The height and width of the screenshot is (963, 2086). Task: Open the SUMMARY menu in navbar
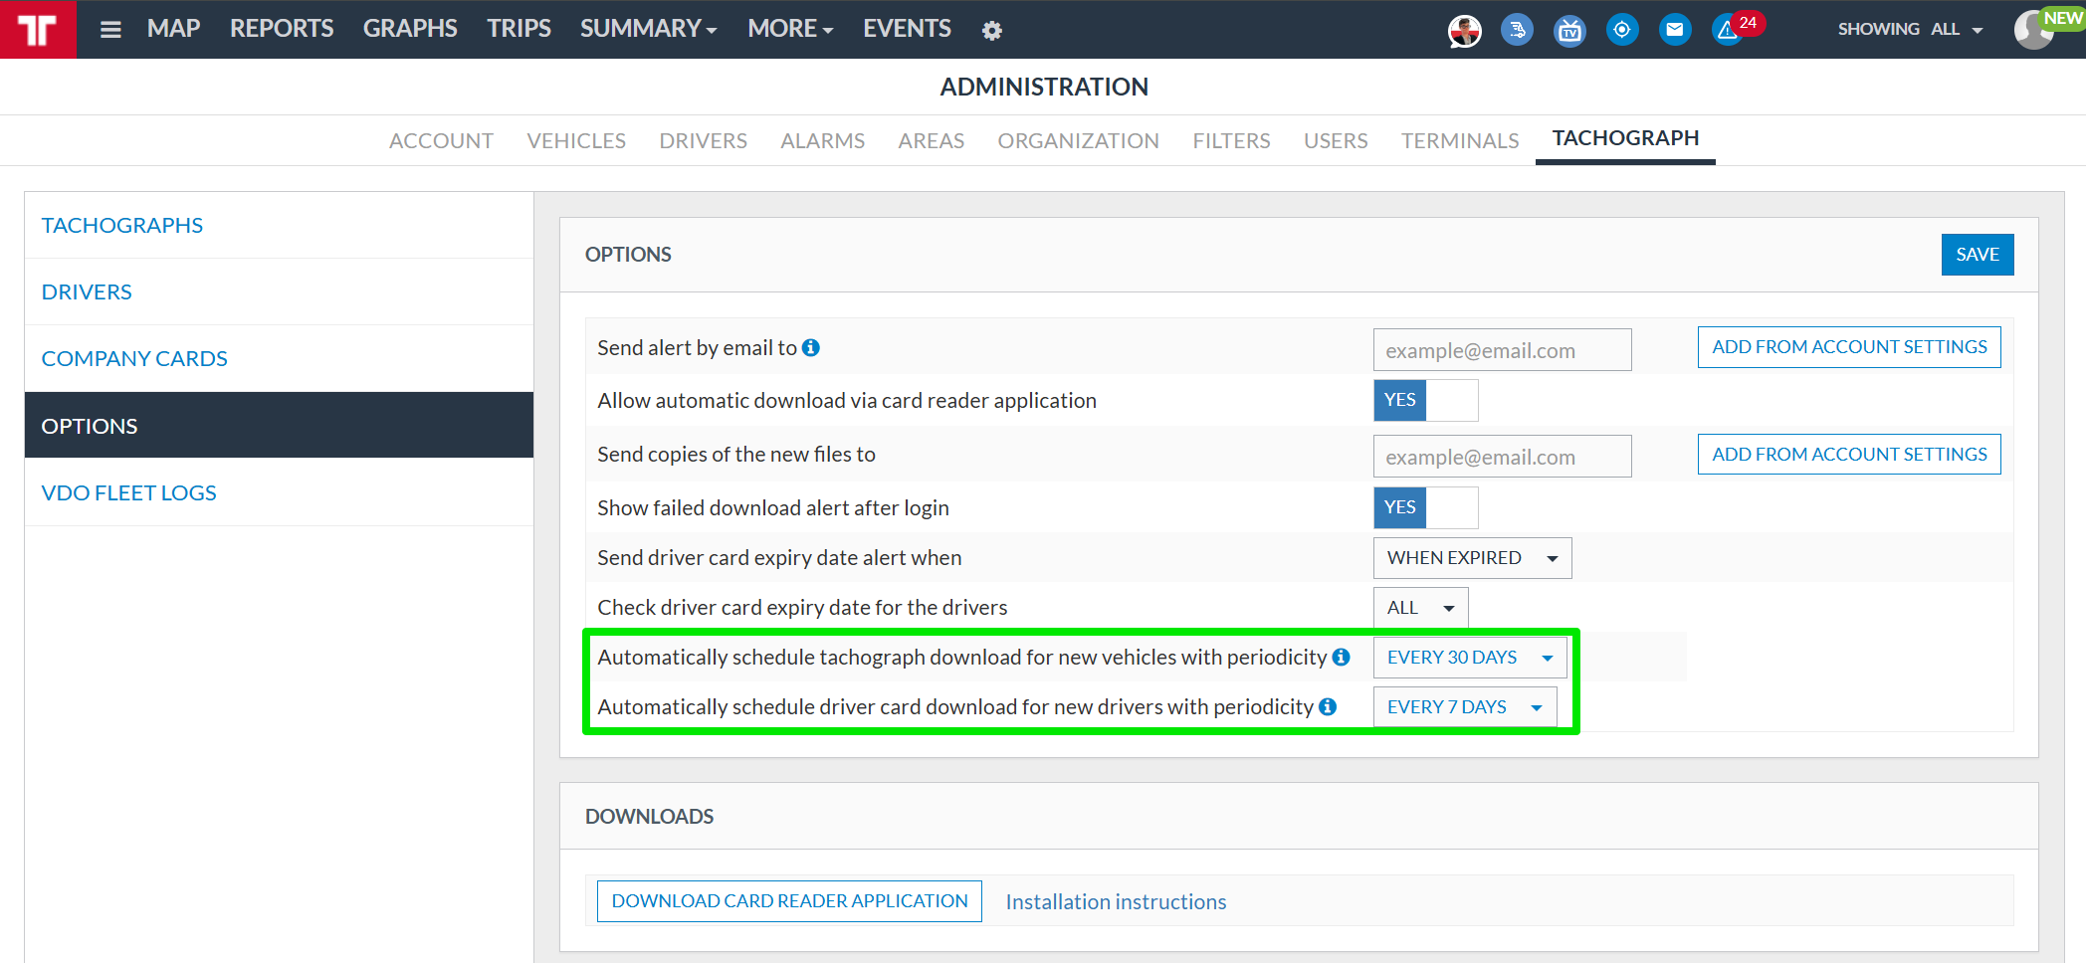pyautogui.click(x=648, y=29)
